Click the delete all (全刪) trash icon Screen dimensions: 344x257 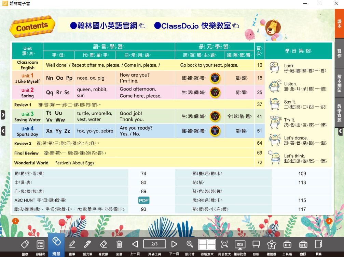(119, 244)
